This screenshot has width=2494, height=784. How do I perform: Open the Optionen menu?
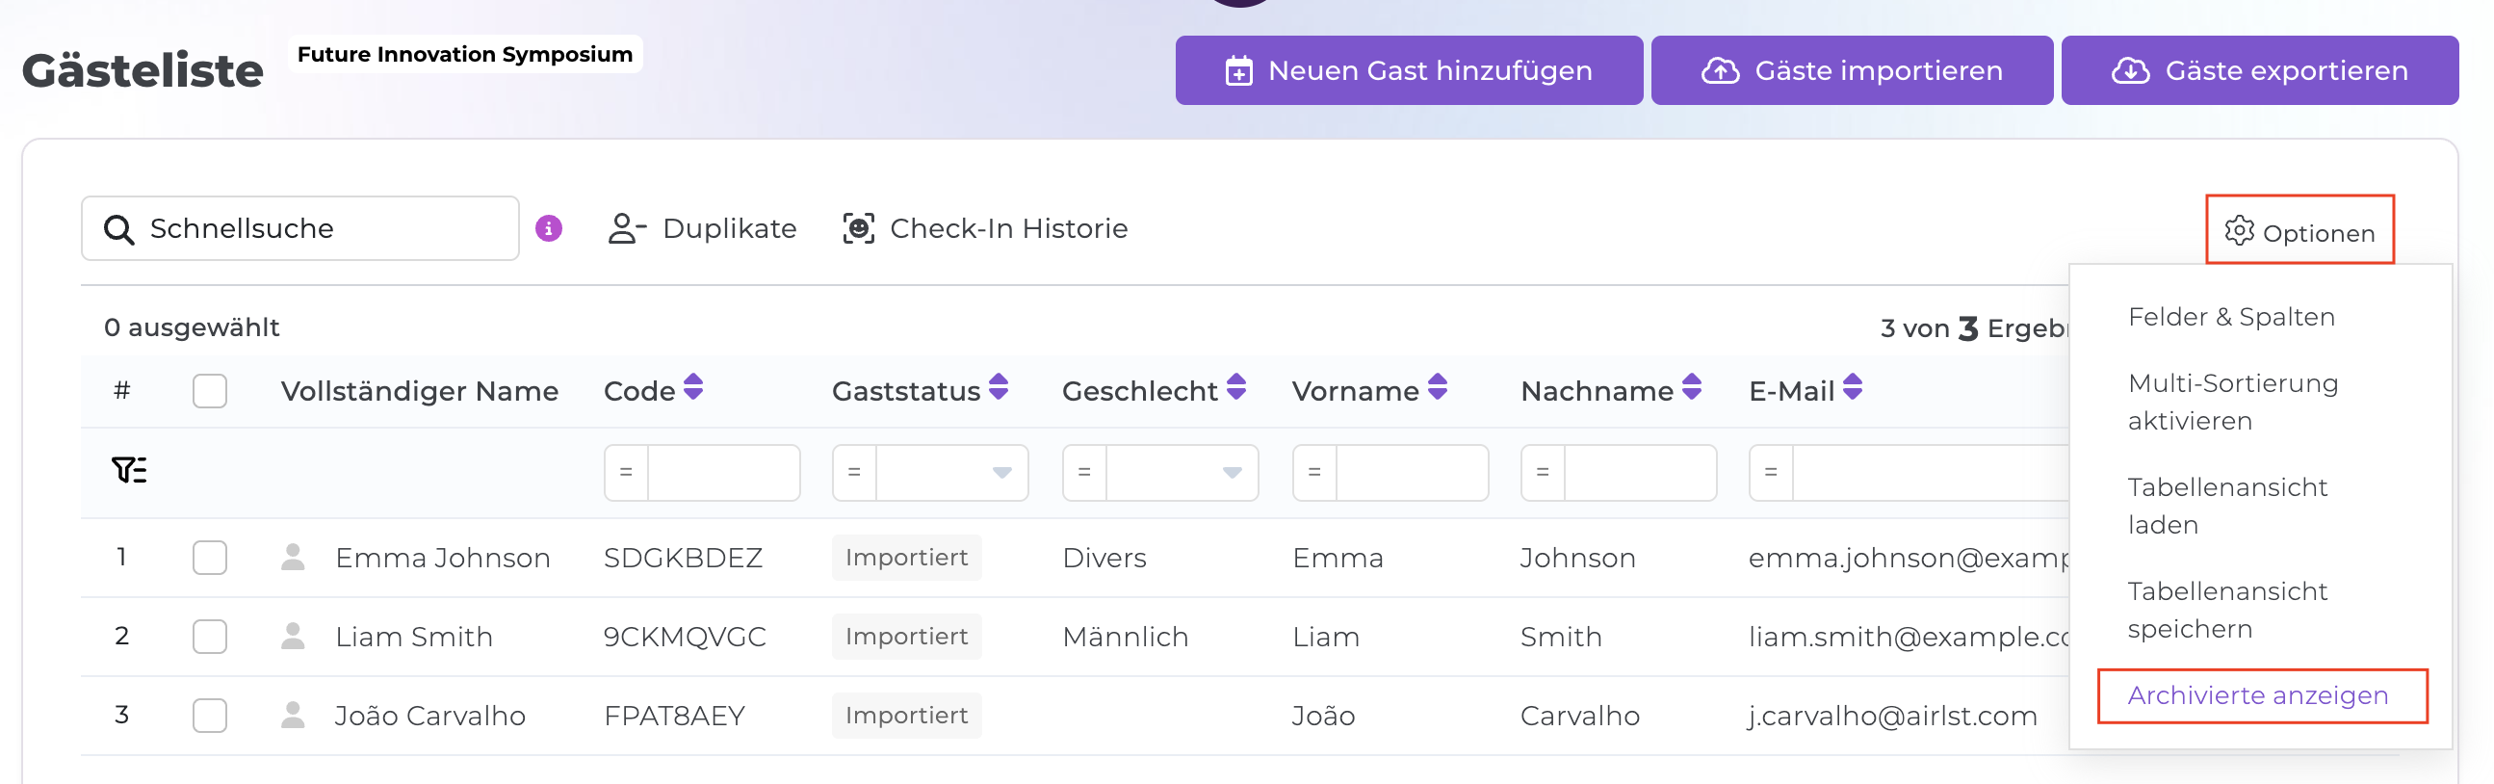[x=2299, y=231]
